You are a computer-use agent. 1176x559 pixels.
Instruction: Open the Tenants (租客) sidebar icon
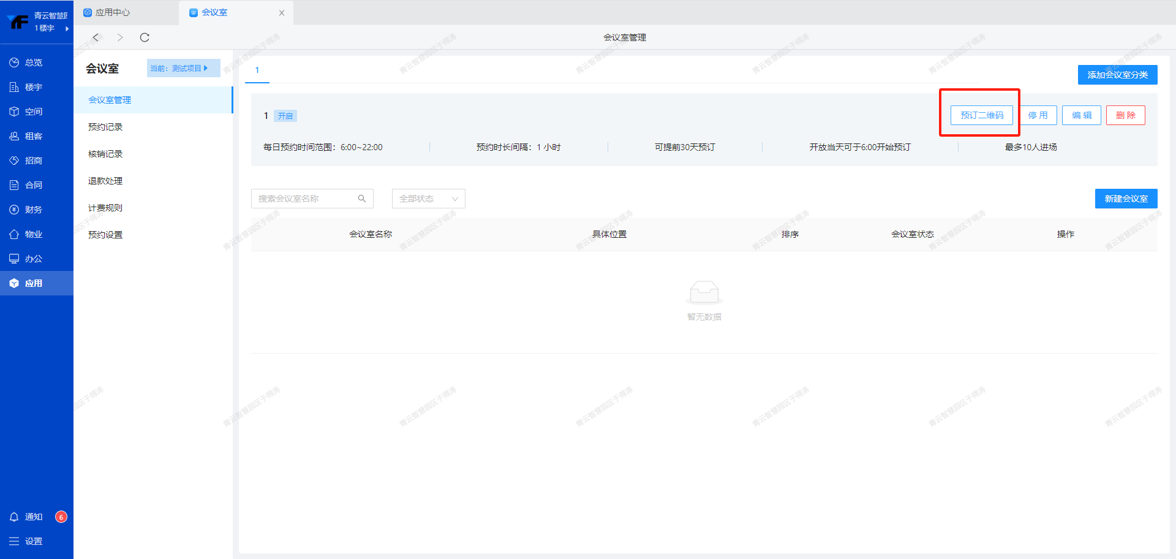click(14, 136)
